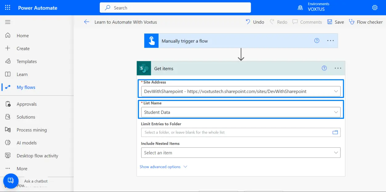The image size is (386, 192).
Task: Click the Desktop flow activity icon
Action: pos(7,156)
